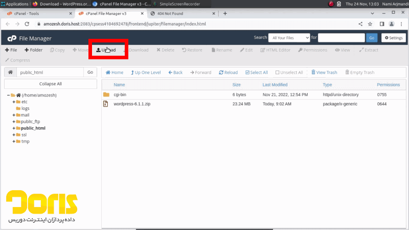Click the Home icon beside path field
The height and width of the screenshot is (230, 409).
(x=9, y=73)
